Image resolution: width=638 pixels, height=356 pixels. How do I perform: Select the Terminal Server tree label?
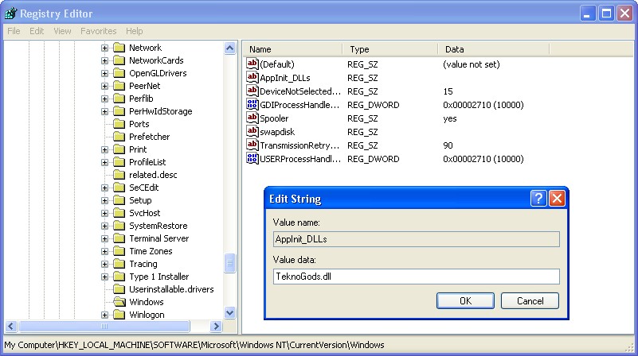click(x=159, y=238)
